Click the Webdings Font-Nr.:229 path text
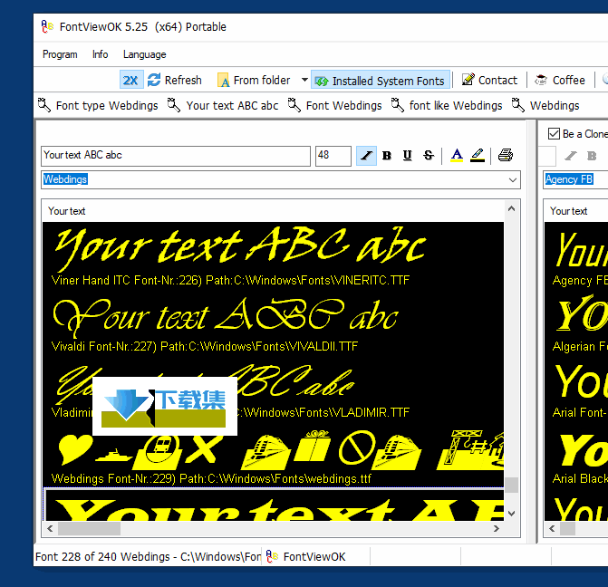This screenshot has height=587, width=608. tap(211, 478)
